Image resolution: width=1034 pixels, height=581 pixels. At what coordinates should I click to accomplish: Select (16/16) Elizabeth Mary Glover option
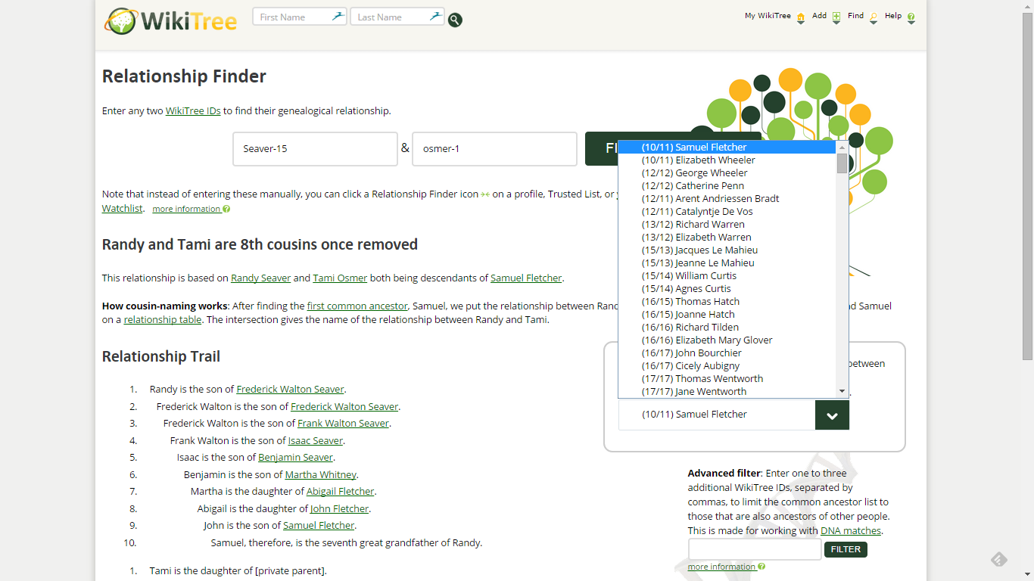(x=727, y=340)
